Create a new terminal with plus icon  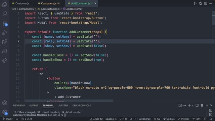coord(189,105)
